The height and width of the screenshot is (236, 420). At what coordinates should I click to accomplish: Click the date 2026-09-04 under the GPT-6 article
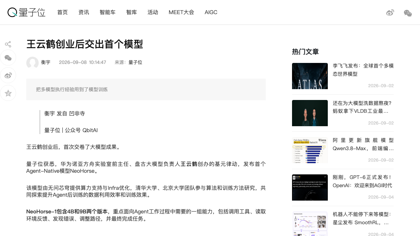[x=381, y=197]
